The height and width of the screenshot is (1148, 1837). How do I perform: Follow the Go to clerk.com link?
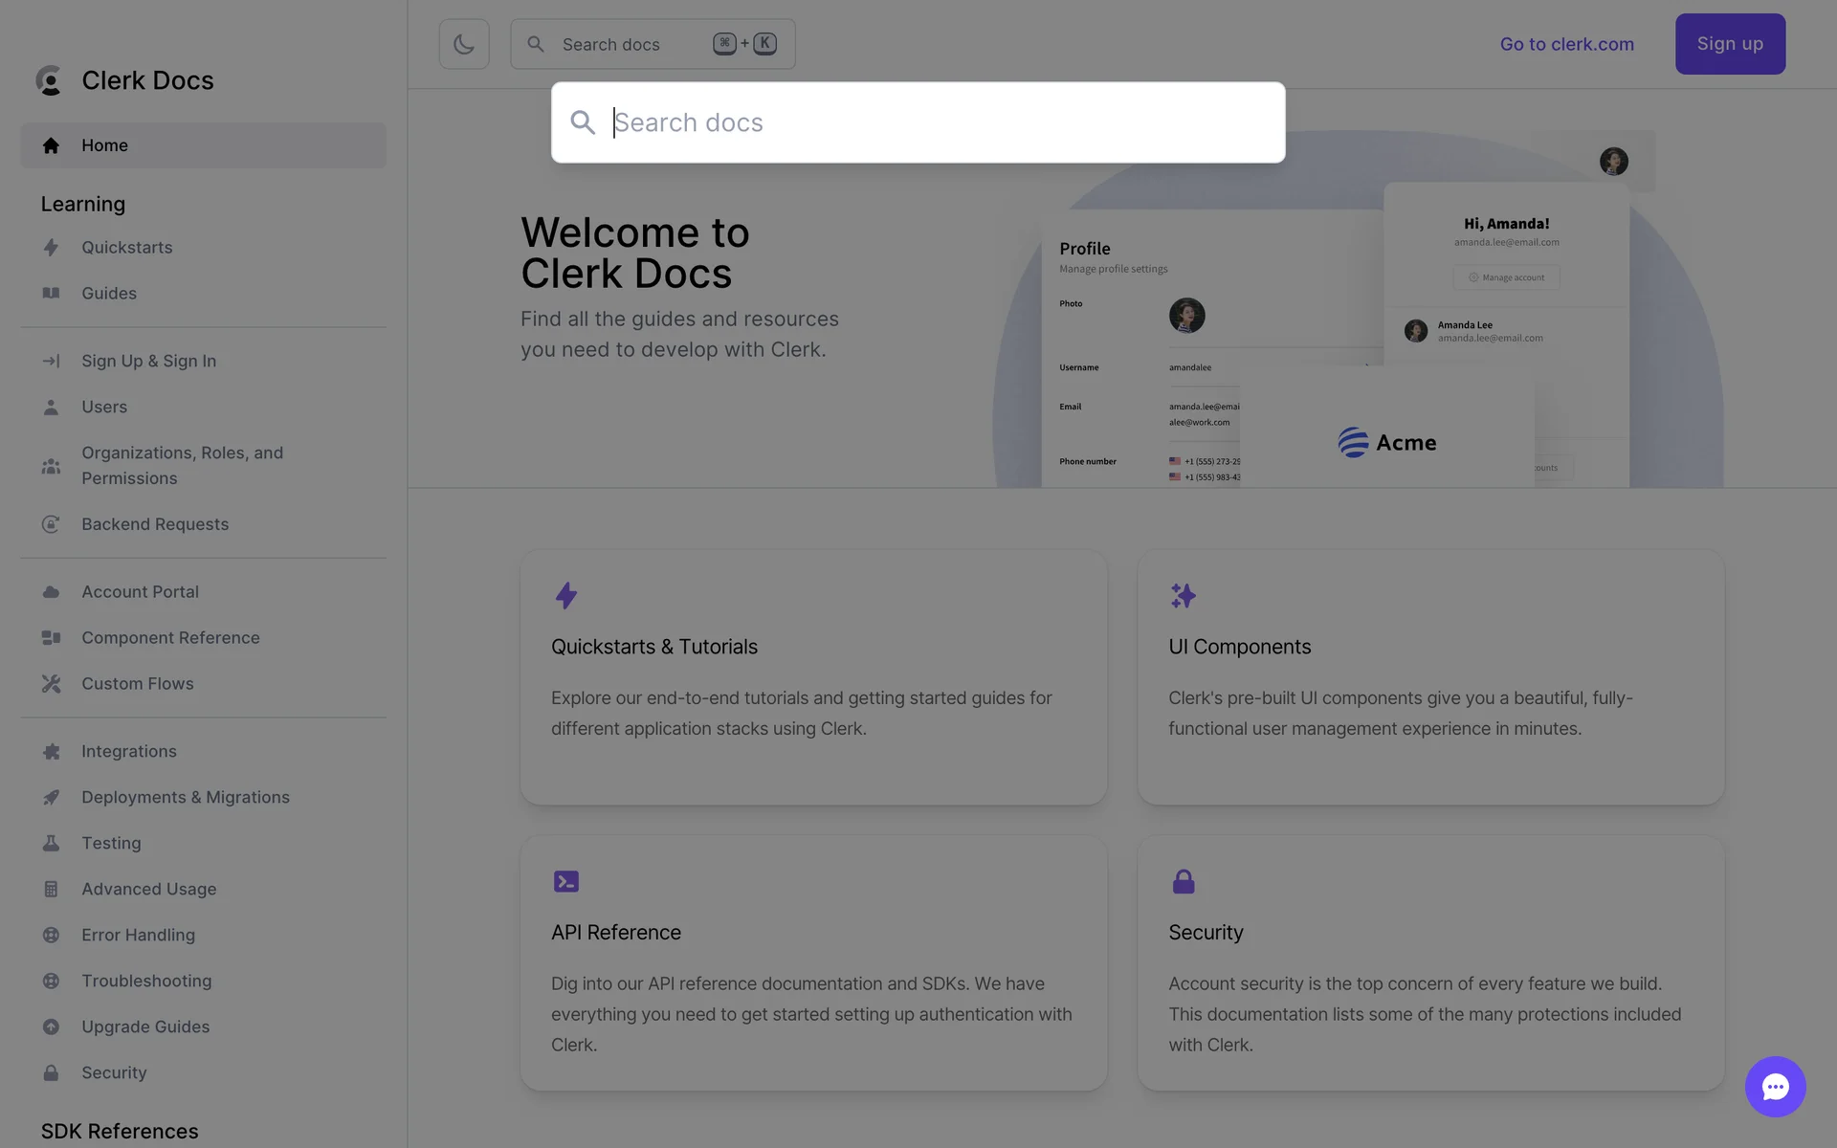coord(1566,44)
